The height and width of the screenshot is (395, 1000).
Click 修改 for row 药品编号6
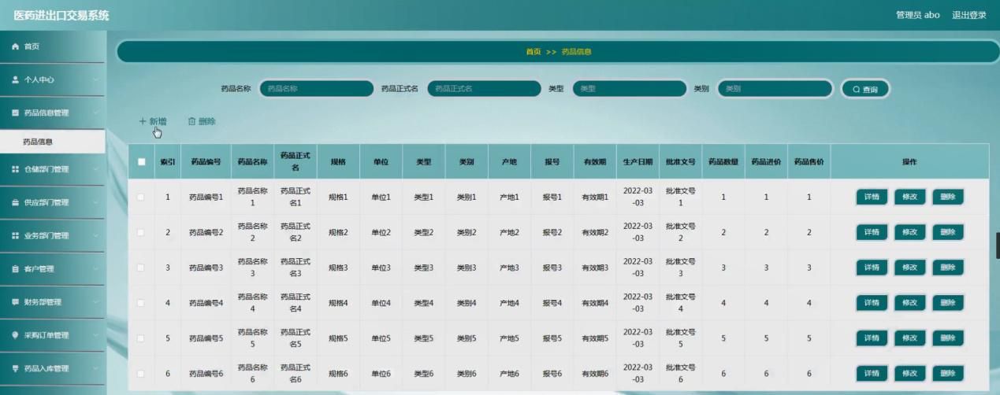tap(909, 374)
